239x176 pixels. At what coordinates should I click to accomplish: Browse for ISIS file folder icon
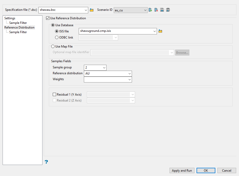pyautogui.click(x=160, y=31)
